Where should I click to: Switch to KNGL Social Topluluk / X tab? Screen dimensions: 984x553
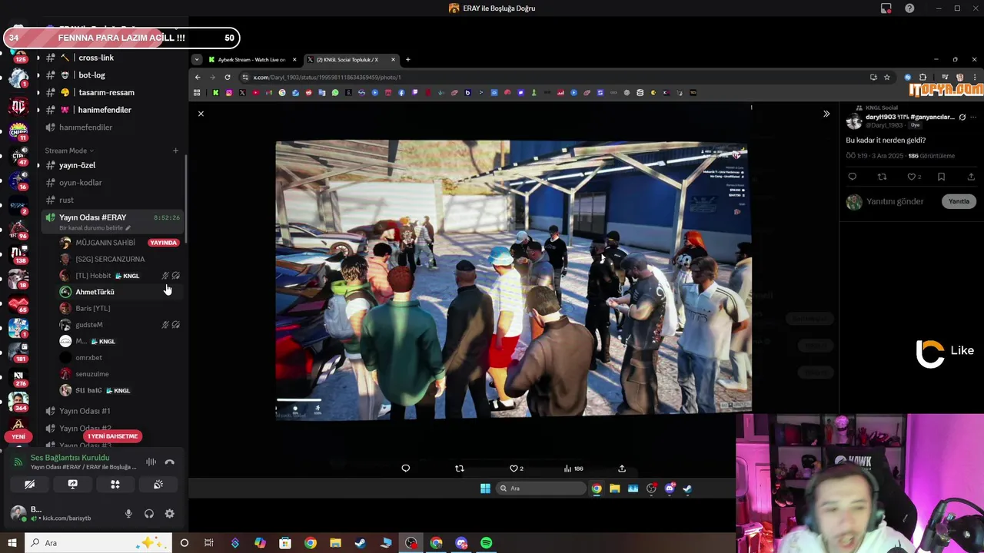pyautogui.click(x=346, y=60)
